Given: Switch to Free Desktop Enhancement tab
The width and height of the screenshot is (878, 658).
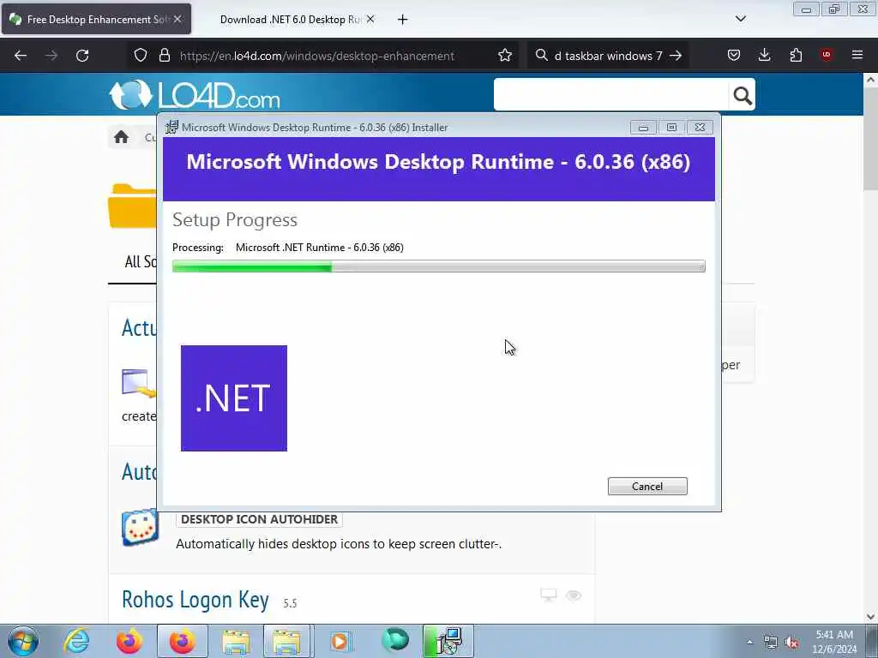Looking at the screenshot, I should 96,20.
